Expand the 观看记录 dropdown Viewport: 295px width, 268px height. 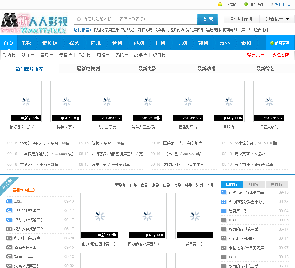pos(277,19)
